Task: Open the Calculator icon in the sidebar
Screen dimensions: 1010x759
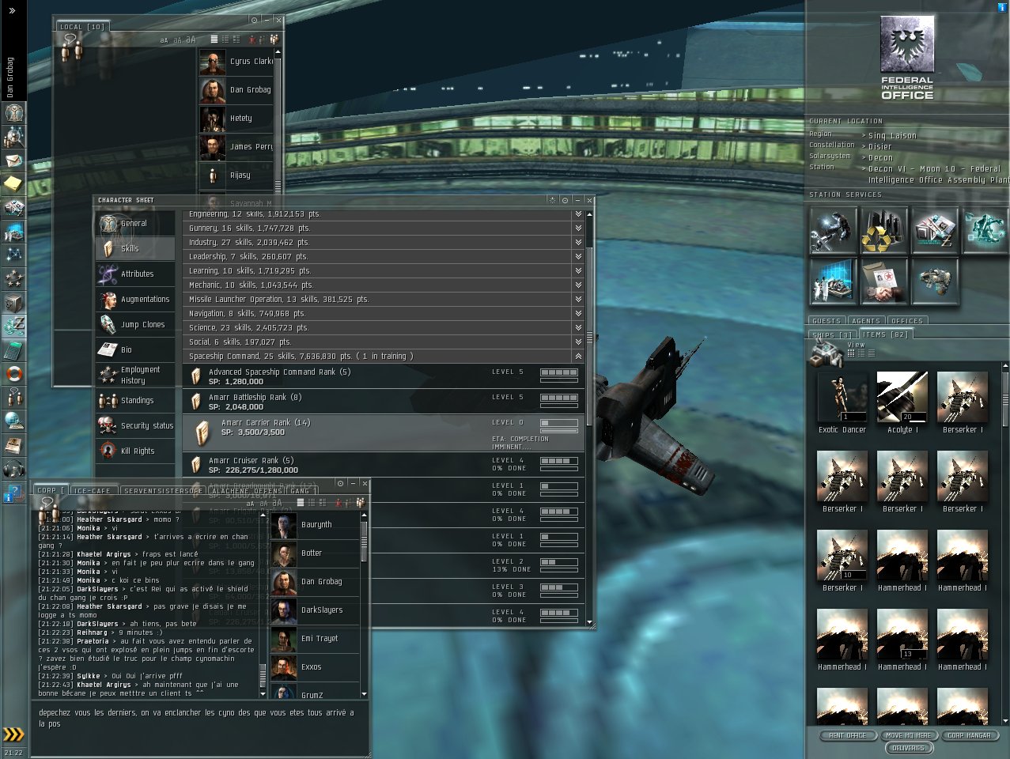Action: tap(13, 350)
